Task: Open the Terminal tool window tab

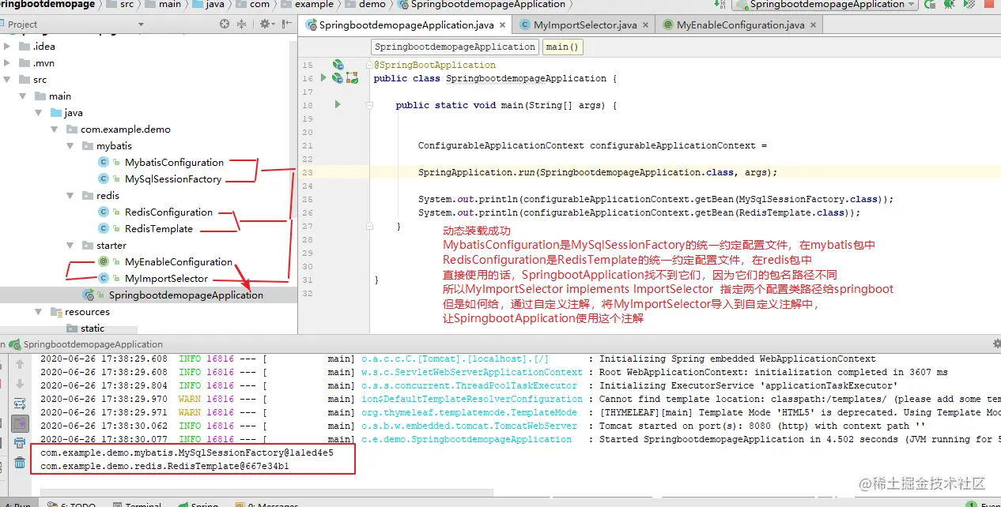Action: pyautogui.click(x=138, y=505)
